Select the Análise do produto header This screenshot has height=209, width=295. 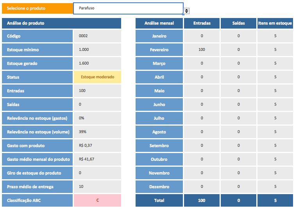coord(61,23)
